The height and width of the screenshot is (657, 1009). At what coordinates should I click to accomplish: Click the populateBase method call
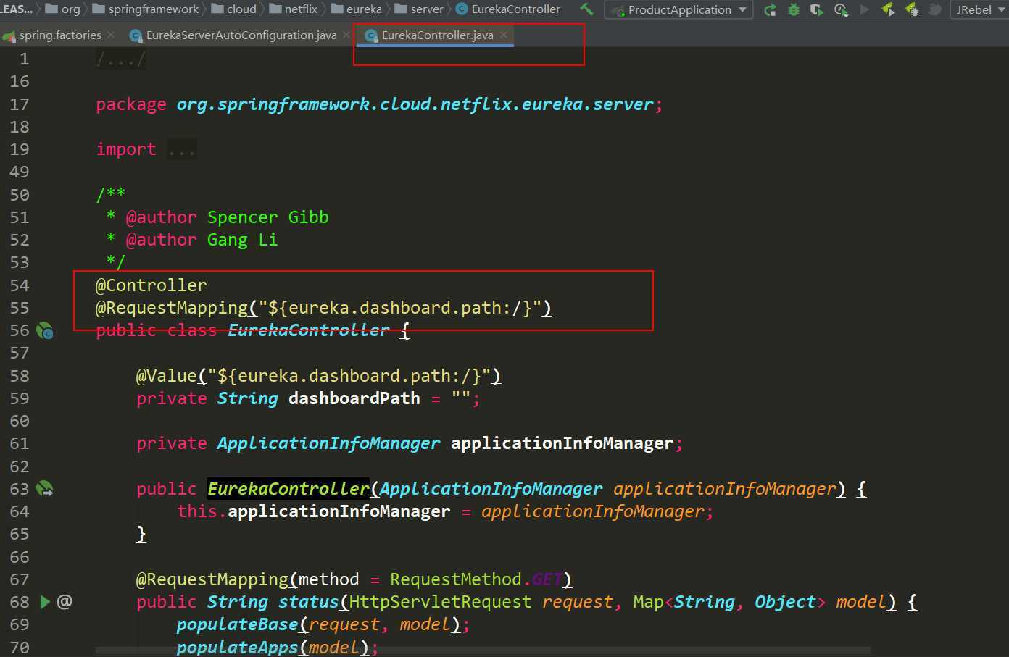pyautogui.click(x=238, y=624)
